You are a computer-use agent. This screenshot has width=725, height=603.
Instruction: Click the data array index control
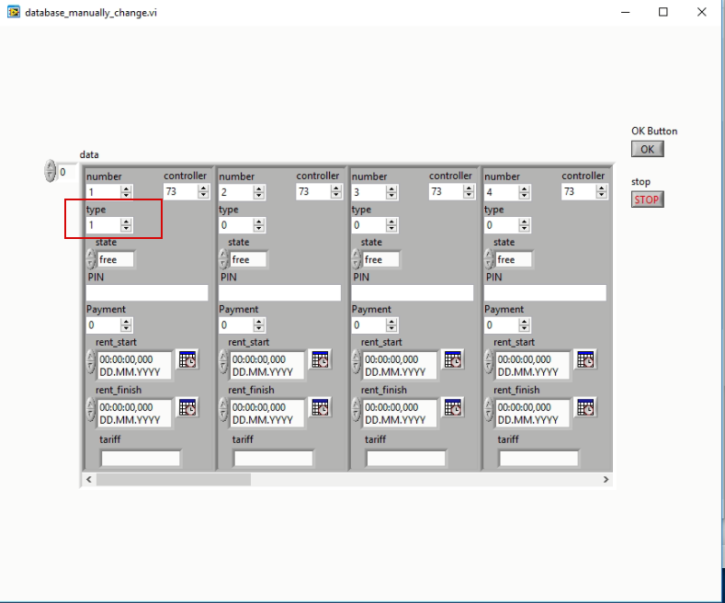click(x=50, y=172)
